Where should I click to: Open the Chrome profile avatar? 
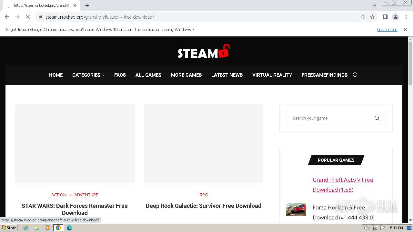click(x=395, y=17)
